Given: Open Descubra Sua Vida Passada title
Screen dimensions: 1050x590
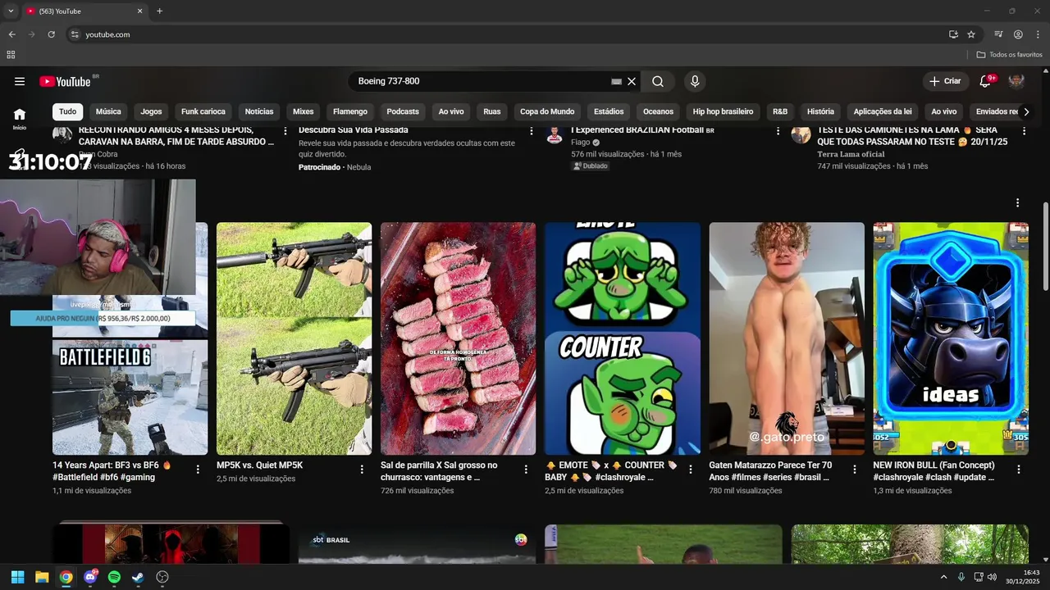Looking at the screenshot, I should [x=353, y=129].
